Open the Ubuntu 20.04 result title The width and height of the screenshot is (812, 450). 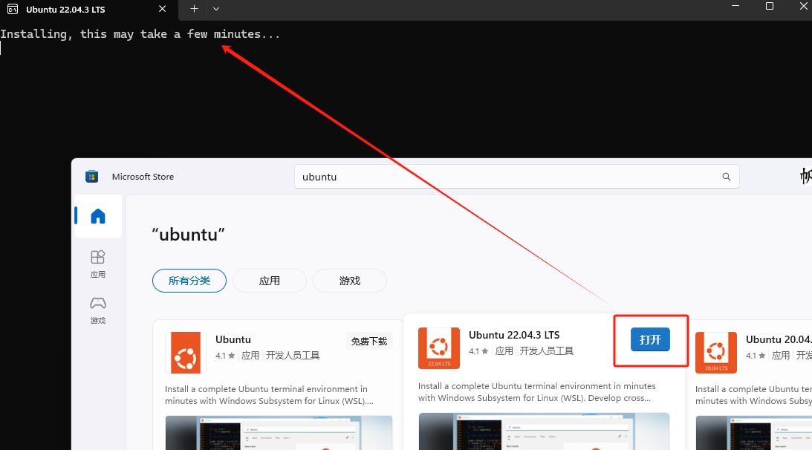pos(779,339)
